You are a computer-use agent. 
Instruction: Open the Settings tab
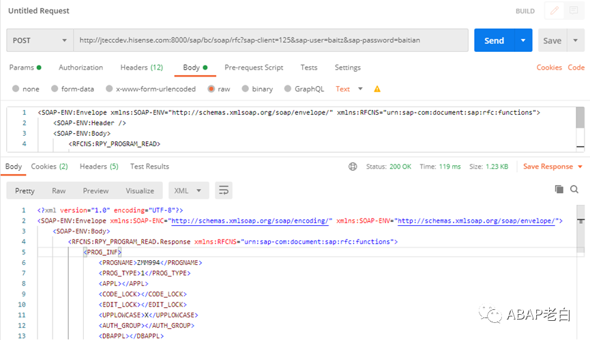click(348, 68)
